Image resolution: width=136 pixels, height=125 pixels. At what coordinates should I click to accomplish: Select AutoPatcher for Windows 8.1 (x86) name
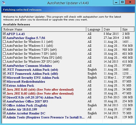[30, 46]
